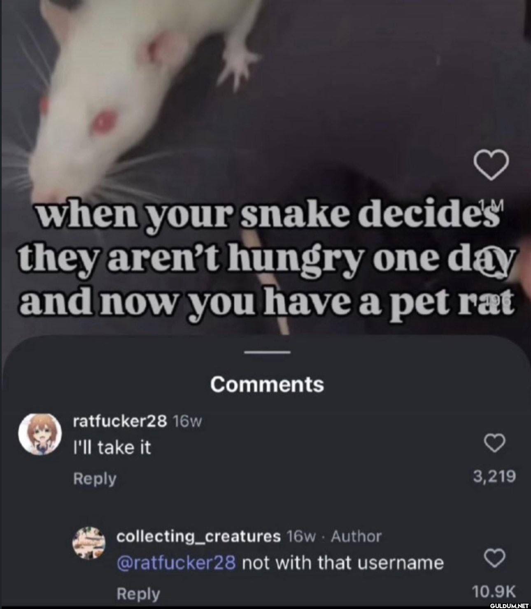
Task: View the 10.9K likes count
Action: [x=494, y=591]
